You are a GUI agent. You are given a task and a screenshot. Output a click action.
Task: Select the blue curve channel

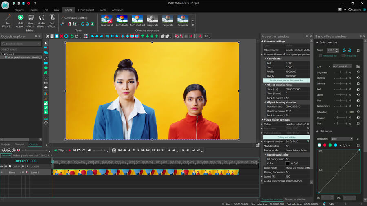coord(336,145)
